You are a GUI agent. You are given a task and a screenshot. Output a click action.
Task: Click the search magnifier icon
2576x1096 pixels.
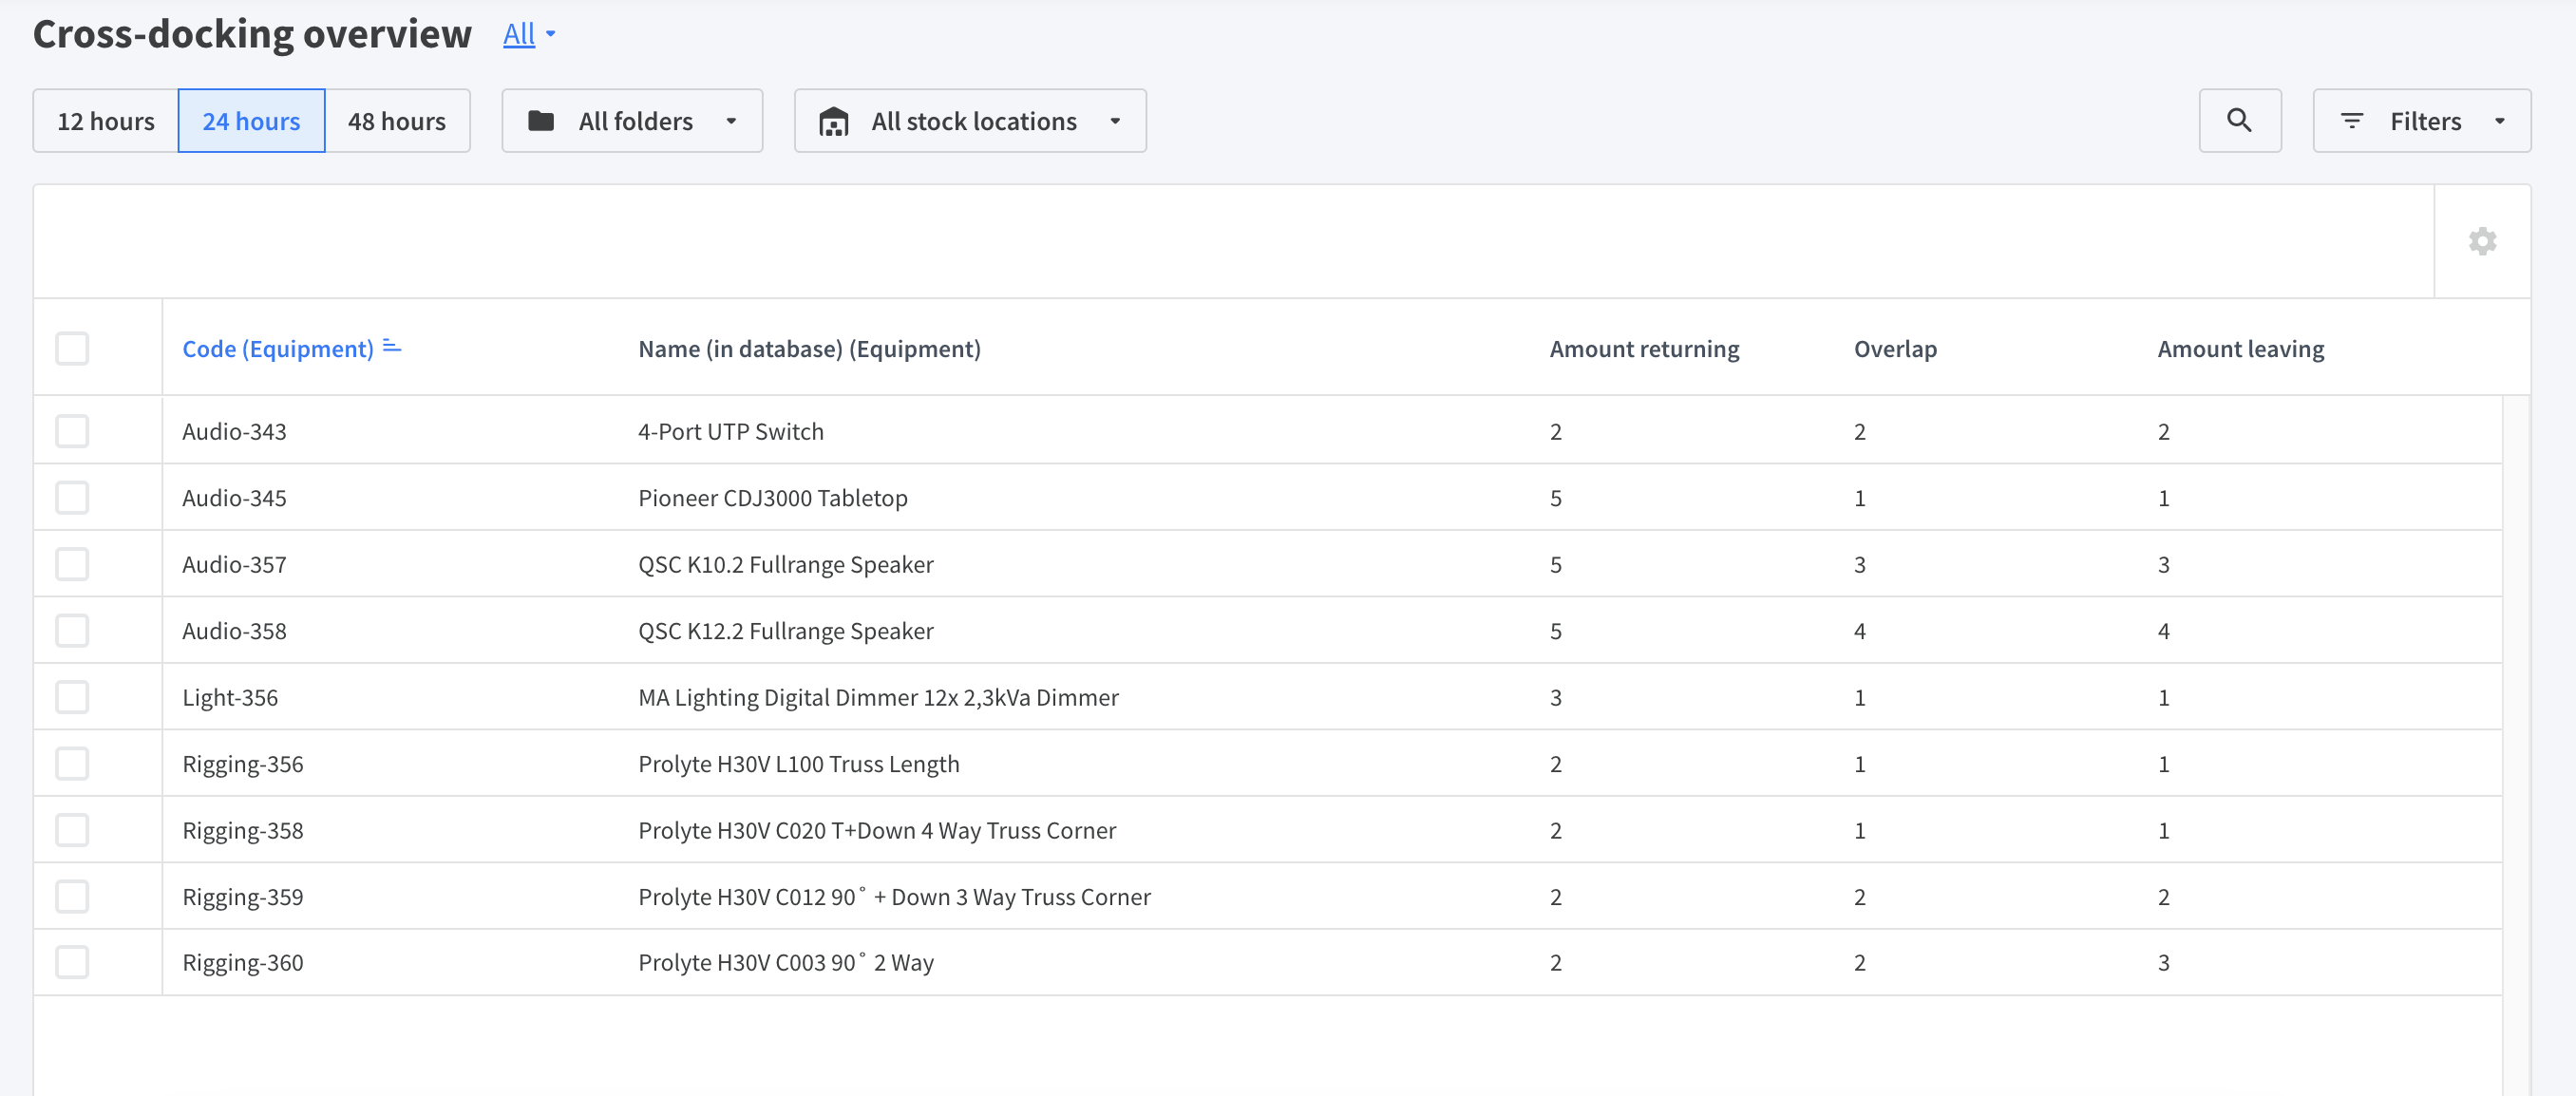[x=2239, y=121]
